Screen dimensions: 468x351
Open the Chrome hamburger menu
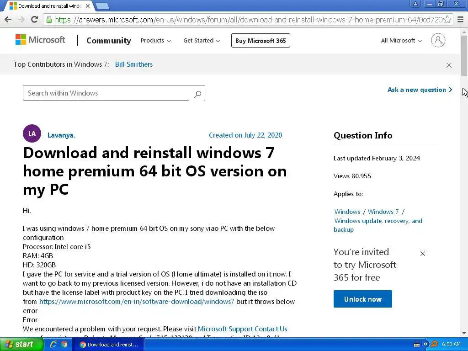pyautogui.click(x=461, y=20)
